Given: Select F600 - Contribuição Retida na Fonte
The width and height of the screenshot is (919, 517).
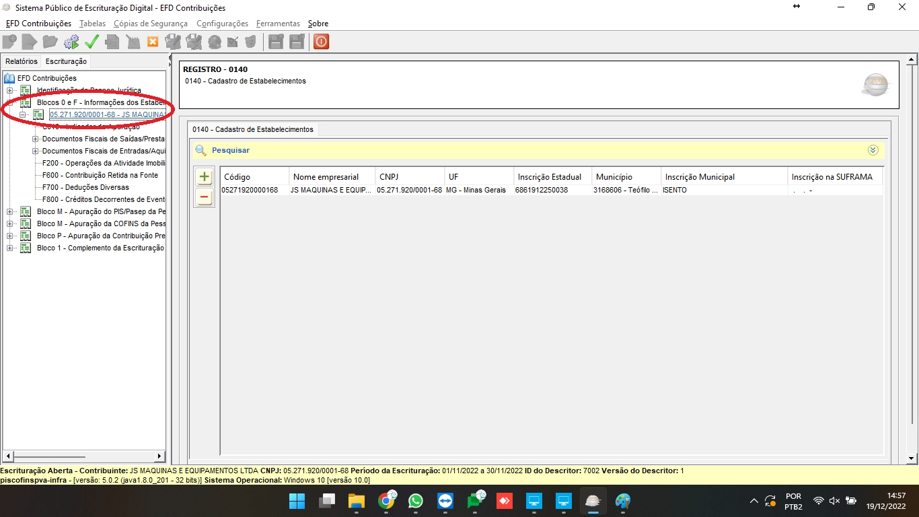Looking at the screenshot, I should 100,175.
